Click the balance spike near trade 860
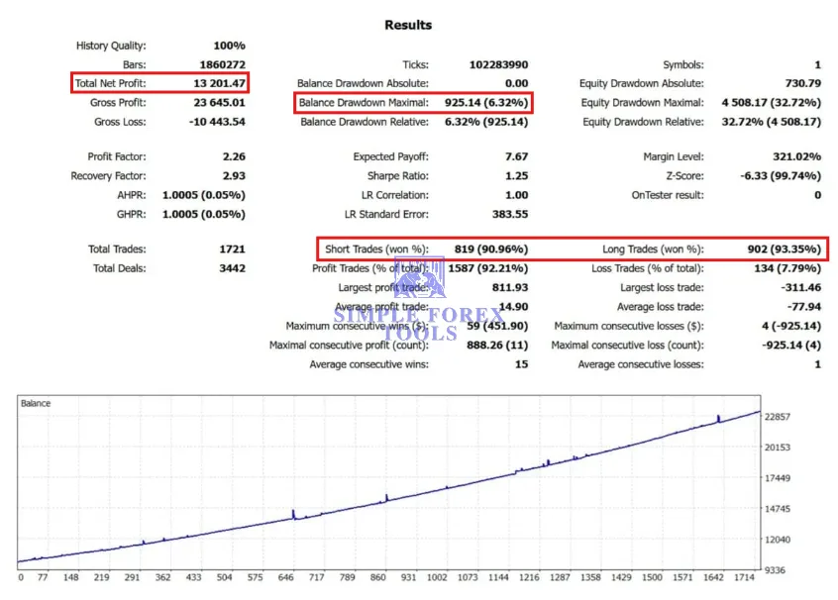 pyautogui.click(x=386, y=498)
